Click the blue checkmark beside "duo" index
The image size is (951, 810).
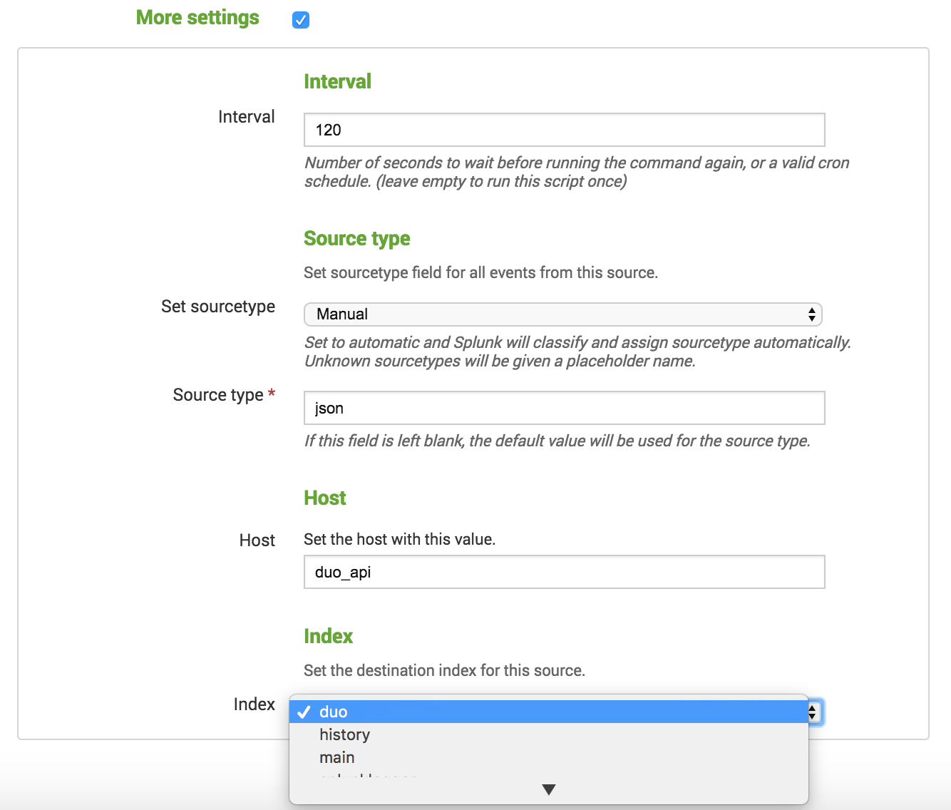[x=306, y=711]
